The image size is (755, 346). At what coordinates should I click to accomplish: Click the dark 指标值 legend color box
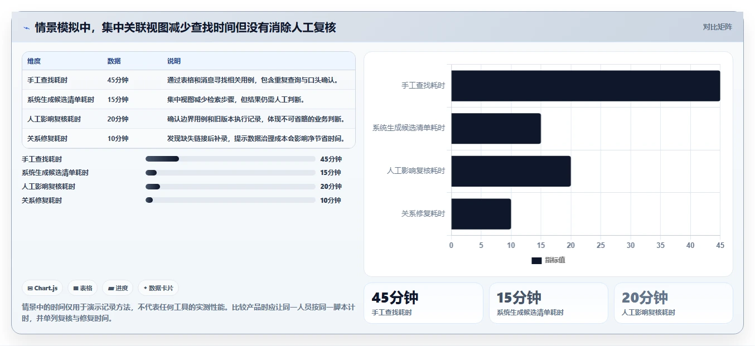536,261
